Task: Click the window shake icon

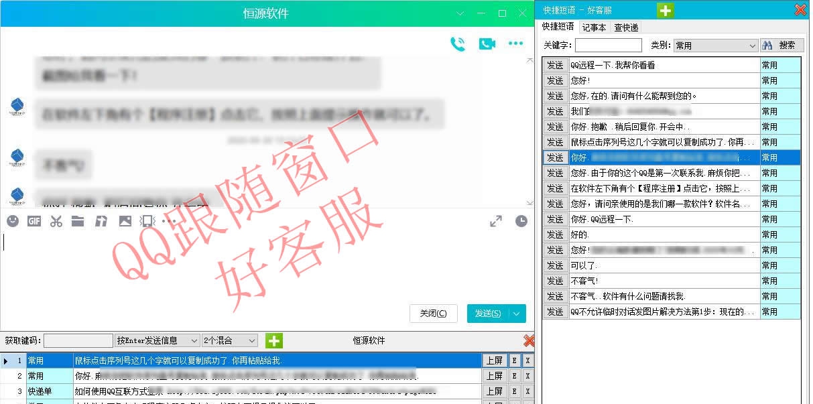Action: click(147, 220)
